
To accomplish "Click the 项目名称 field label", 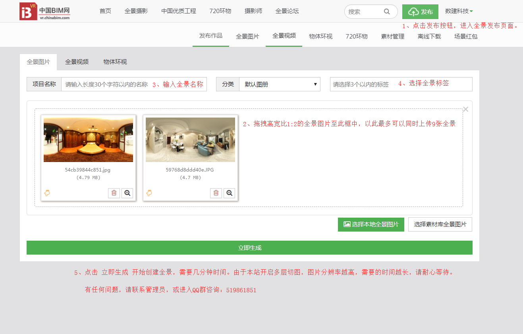I will (44, 84).
